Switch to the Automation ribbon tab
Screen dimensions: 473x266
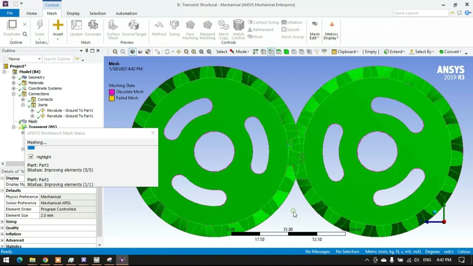coord(126,13)
